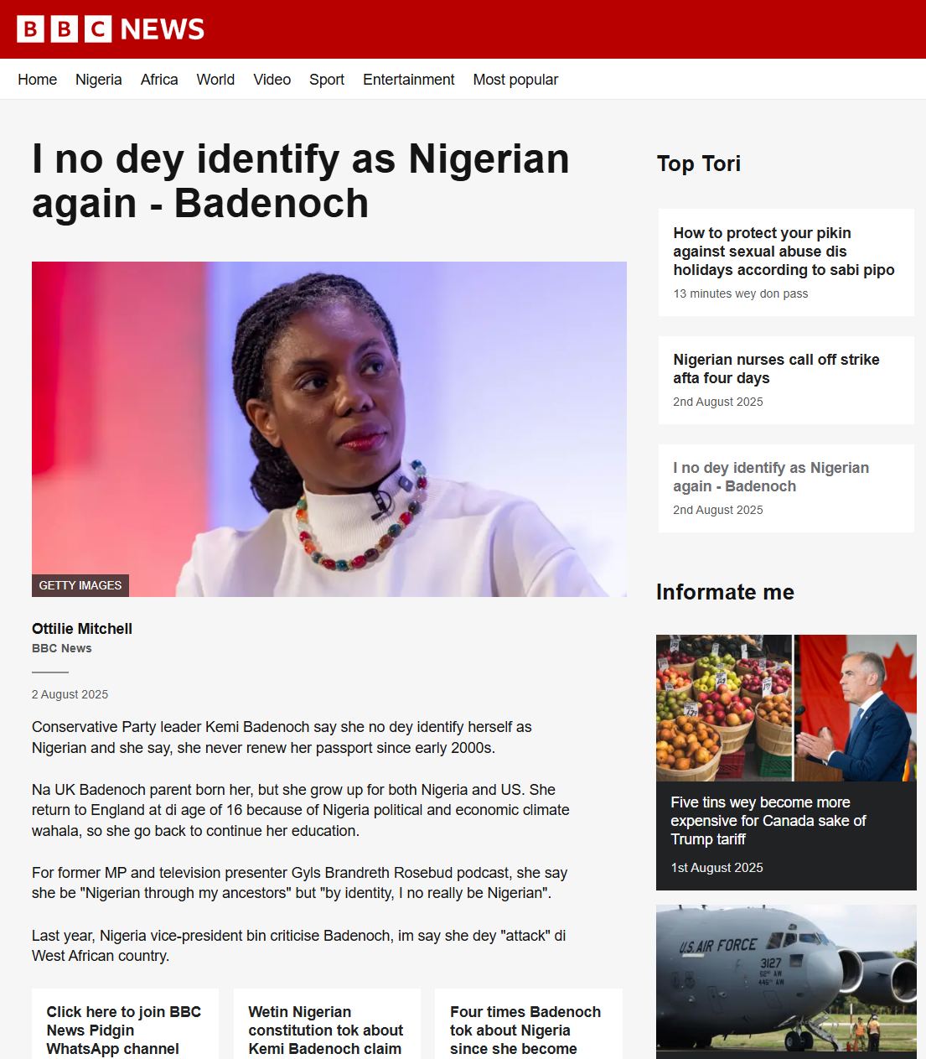Go to the Nigeria section

click(x=99, y=80)
